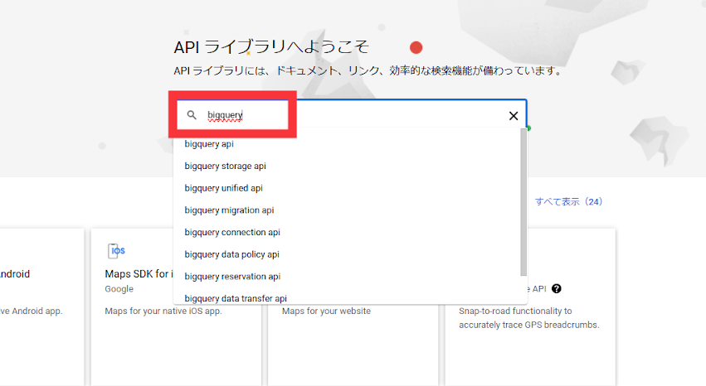Open the Android Maps card
The image size is (706, 386).
tap(41, 307)
